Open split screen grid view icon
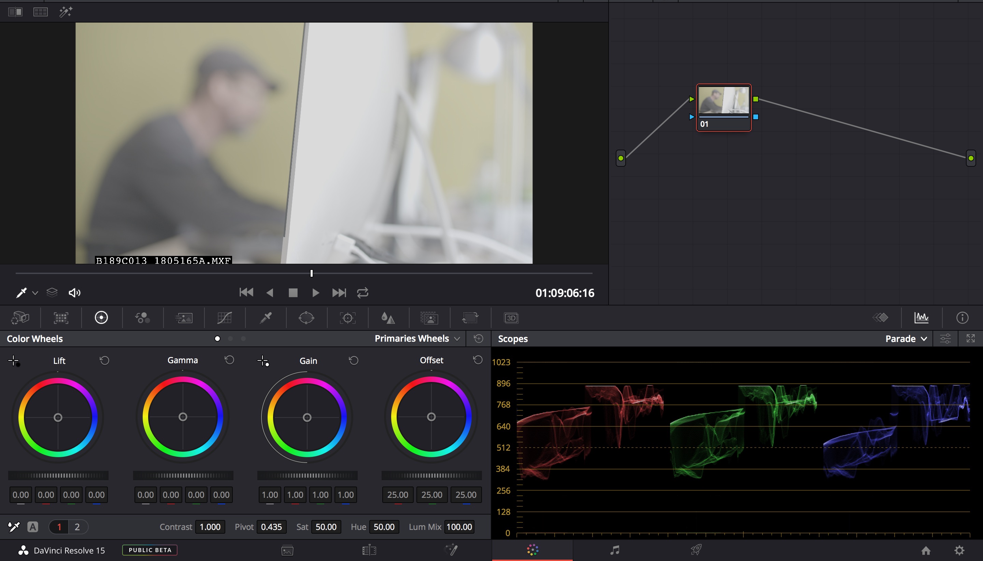Screen dimensions: 983x561 point(40,12)
